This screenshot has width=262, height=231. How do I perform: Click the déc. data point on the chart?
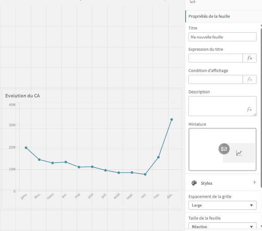171,119
